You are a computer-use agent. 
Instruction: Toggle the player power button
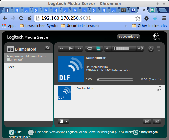(x=151, y=49)
